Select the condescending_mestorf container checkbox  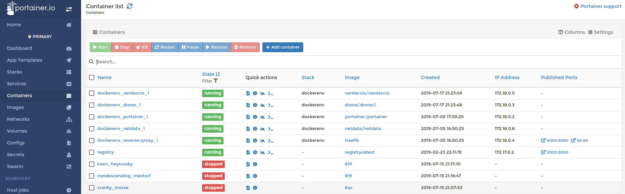[92, 176]
